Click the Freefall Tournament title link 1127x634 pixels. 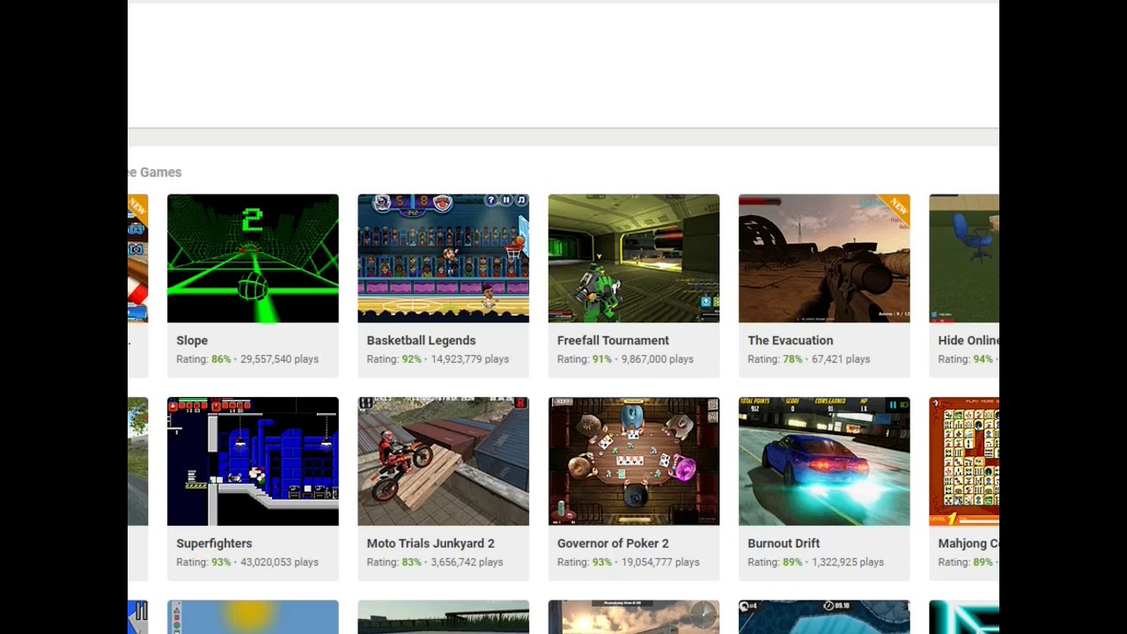click(x=613, y=341)
